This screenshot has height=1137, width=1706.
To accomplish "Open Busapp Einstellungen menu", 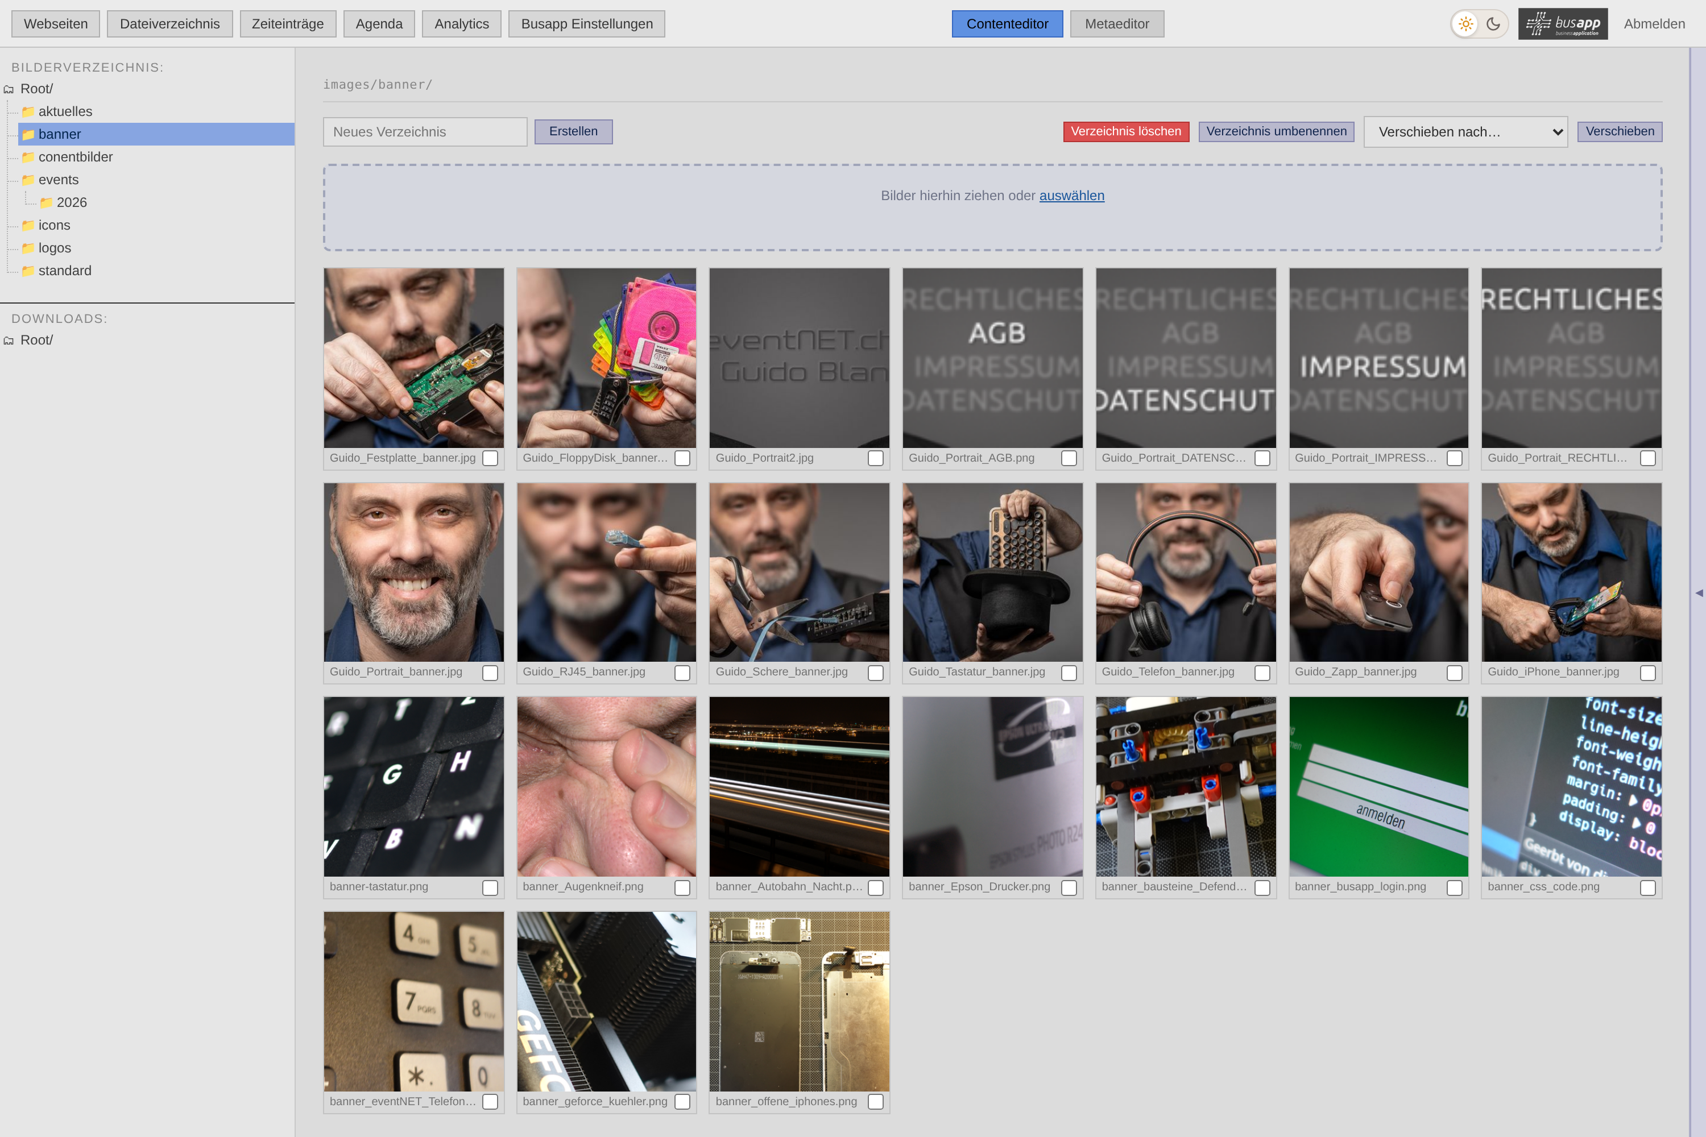I will click(x=587, y=24).
